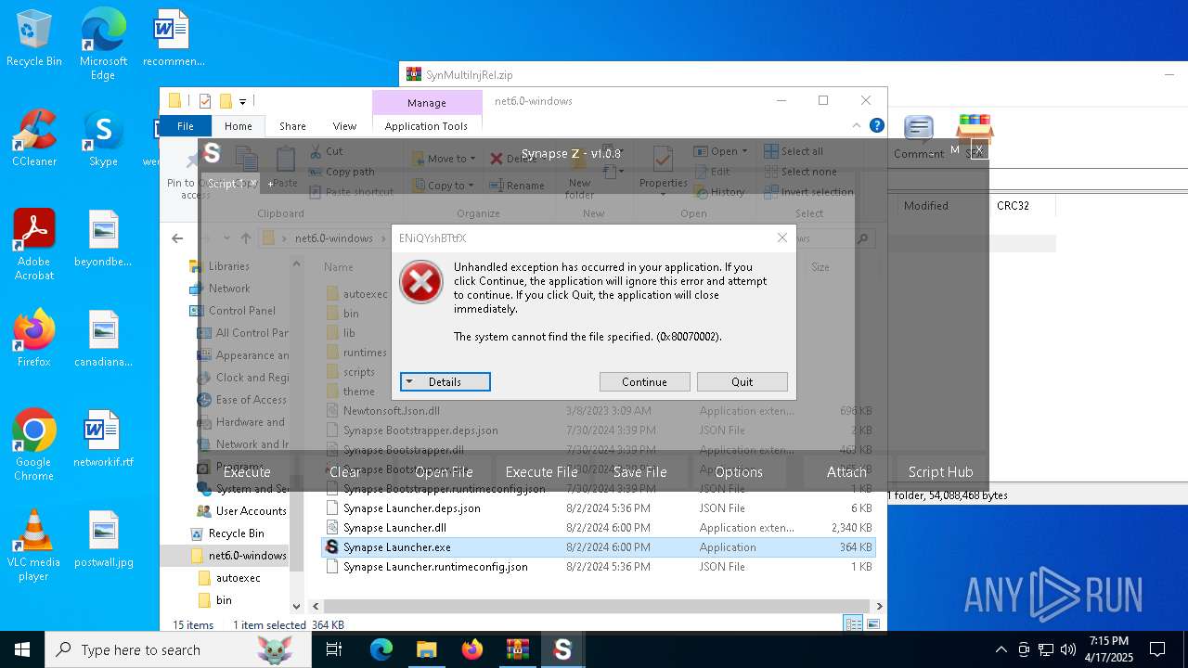
Task: Collapse the File Explorer ribbon chevron
Action: [857, 125]
